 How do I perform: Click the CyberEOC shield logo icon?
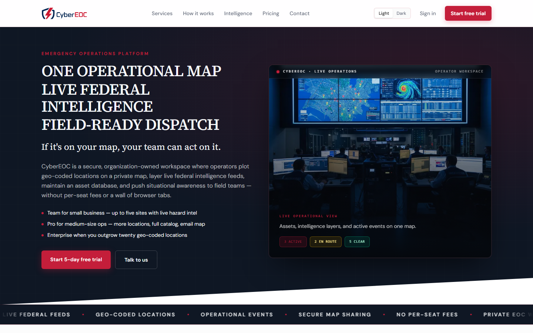pyautogui.click(x=48, y=14)
